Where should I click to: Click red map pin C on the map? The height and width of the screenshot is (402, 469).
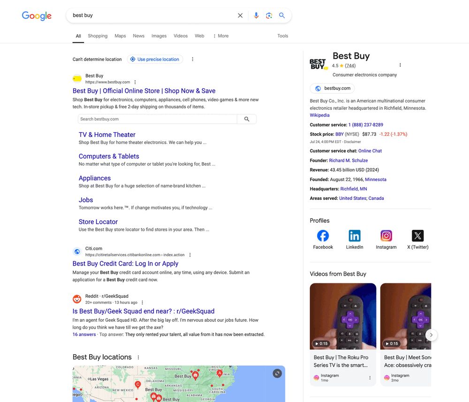point(137,385)
